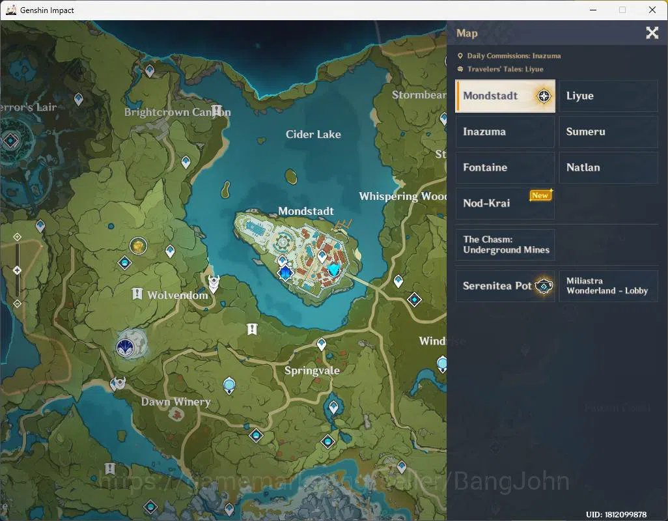Image resolution: width=668 pixels, height=521 pixels.
Task: Zoom in with the plus diamond
Action: (x=17, y=236)
